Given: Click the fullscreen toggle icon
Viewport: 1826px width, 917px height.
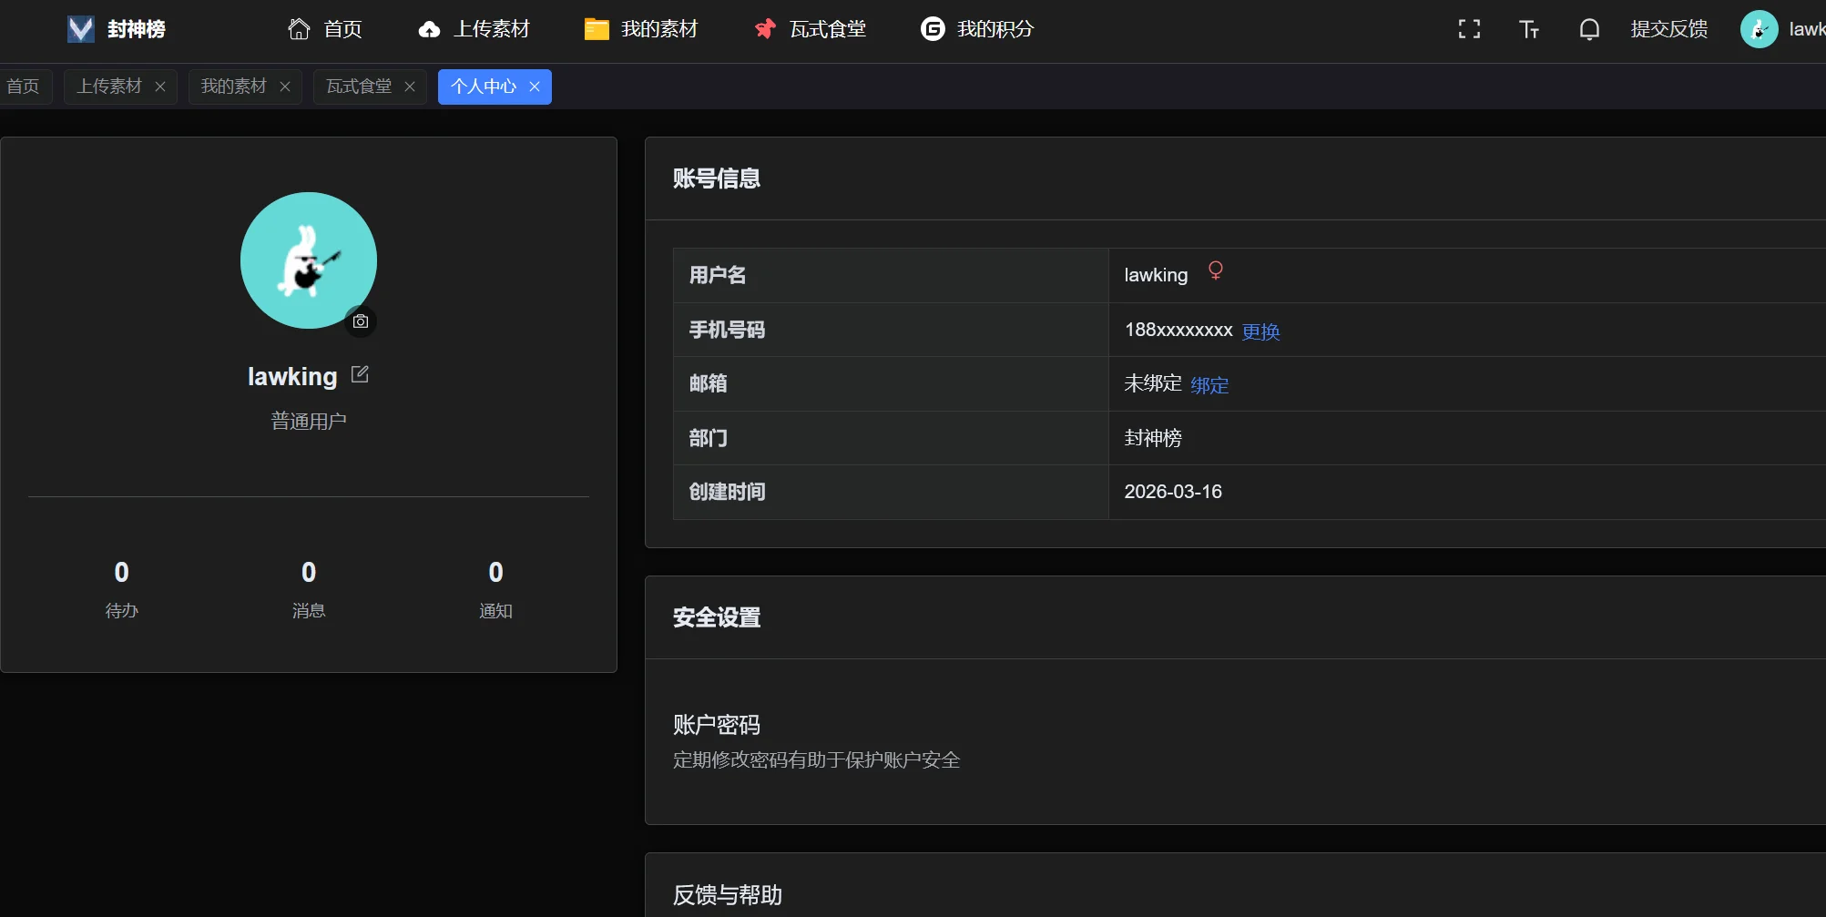Looking at the screenshot, I should [x=1469, y=29].
